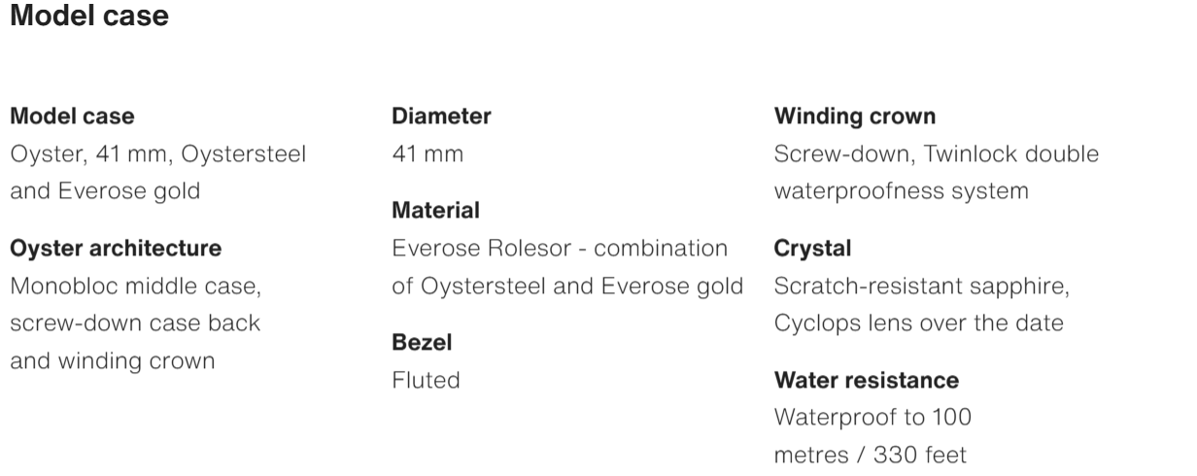Select the "Water resistance" spec label

coord(867,380)
